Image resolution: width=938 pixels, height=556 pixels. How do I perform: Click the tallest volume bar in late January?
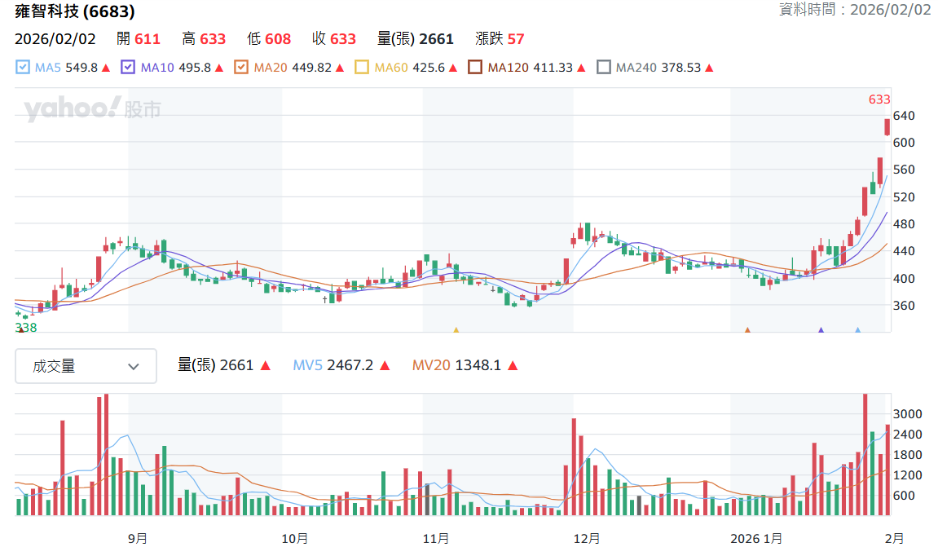[865, 454]
